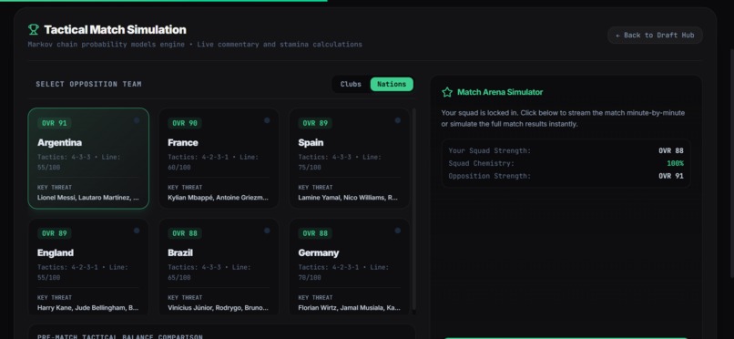Click England's Tactics 4-2-3-1 line text

coord(83,272)
